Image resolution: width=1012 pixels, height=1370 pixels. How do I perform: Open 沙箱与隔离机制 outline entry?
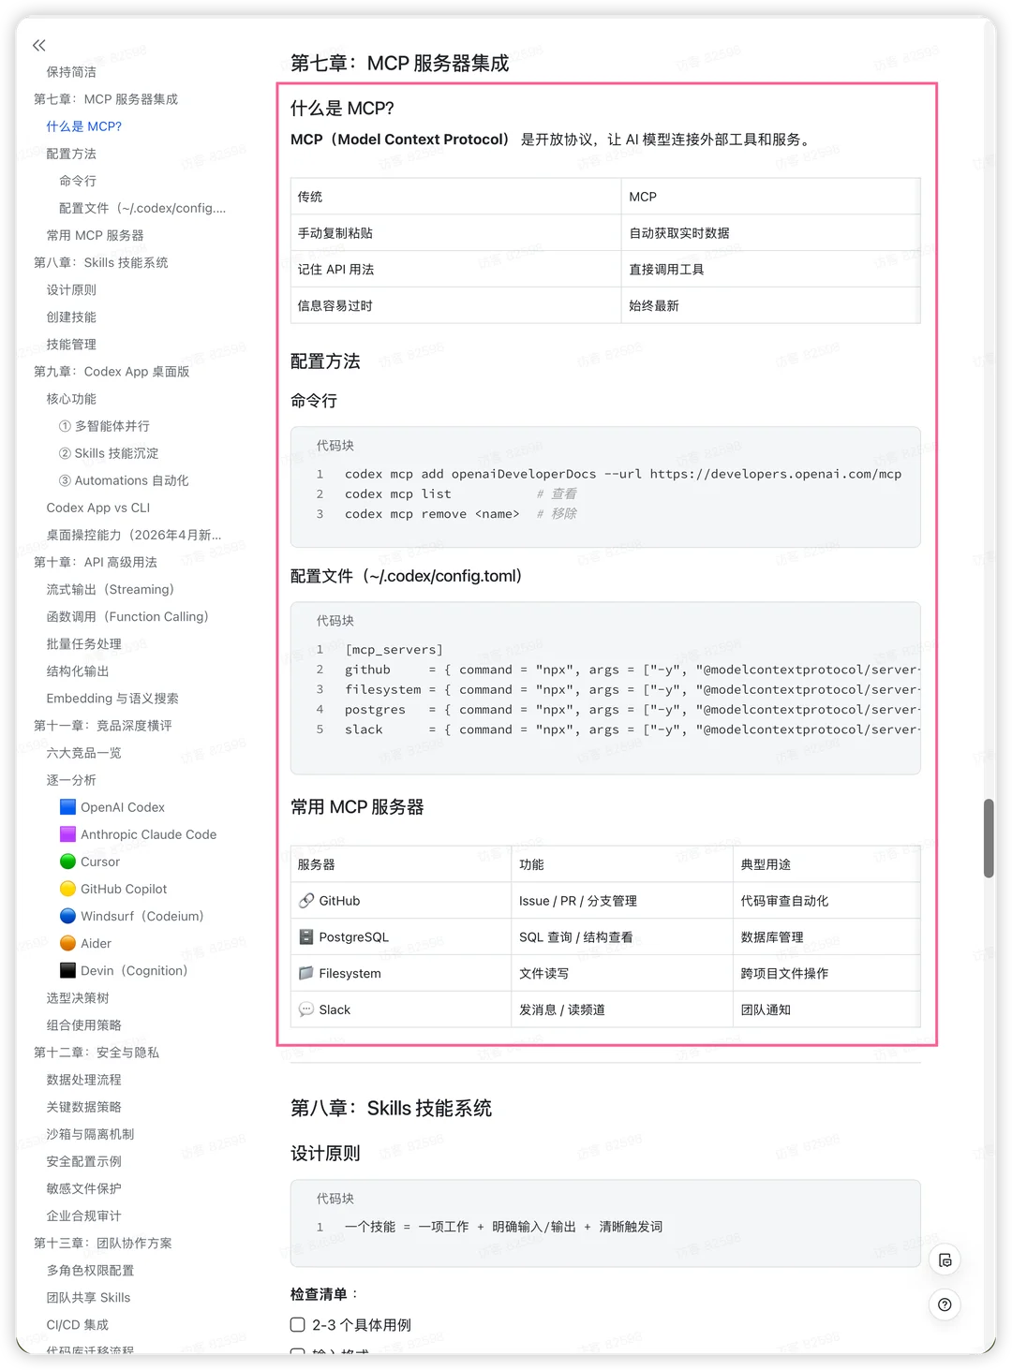coord(90,1134)
